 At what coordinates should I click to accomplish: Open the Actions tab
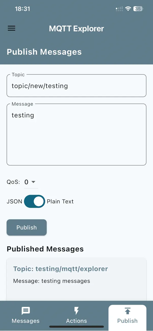tap(76, 316)
